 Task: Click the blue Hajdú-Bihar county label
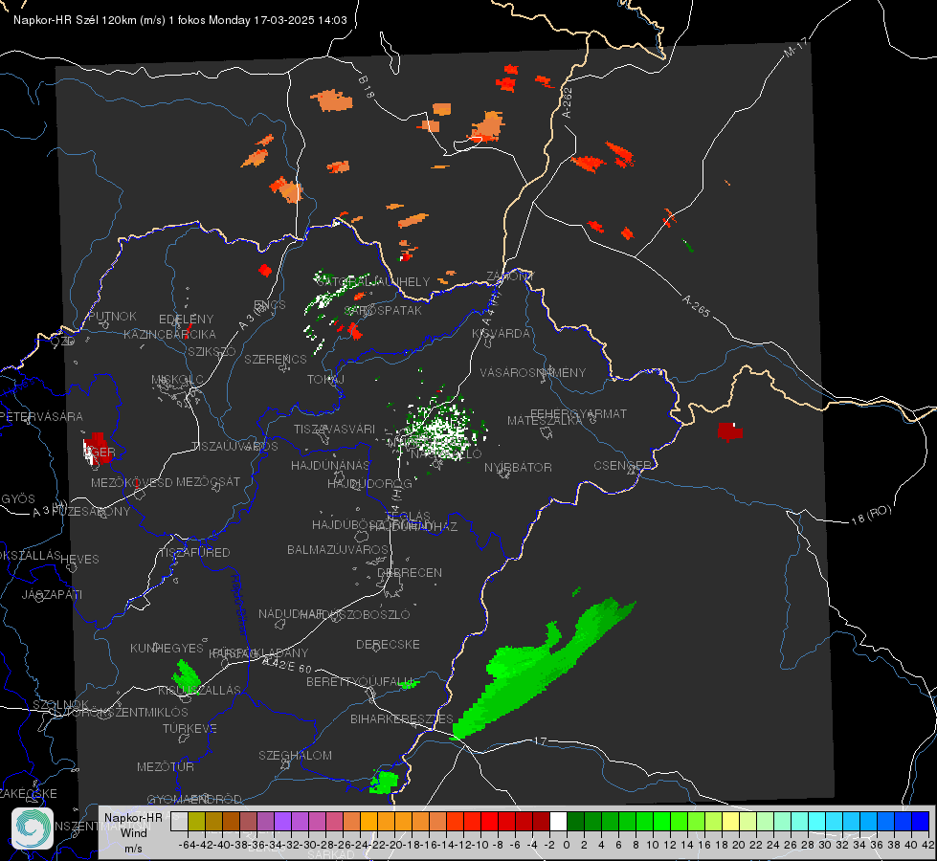click(238, 605)
